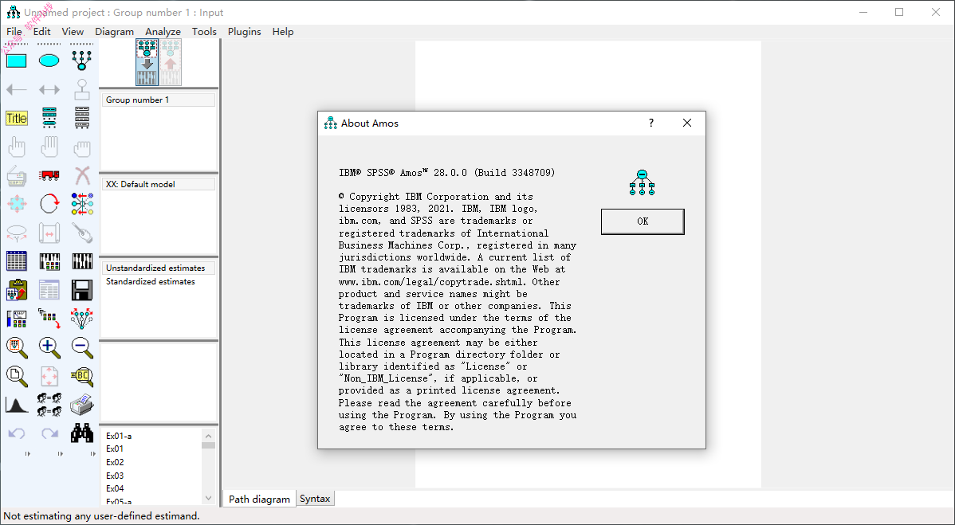The image size is (955, 525).
Task: Click the Print path diagram printer icon
Action: [82, 403]
